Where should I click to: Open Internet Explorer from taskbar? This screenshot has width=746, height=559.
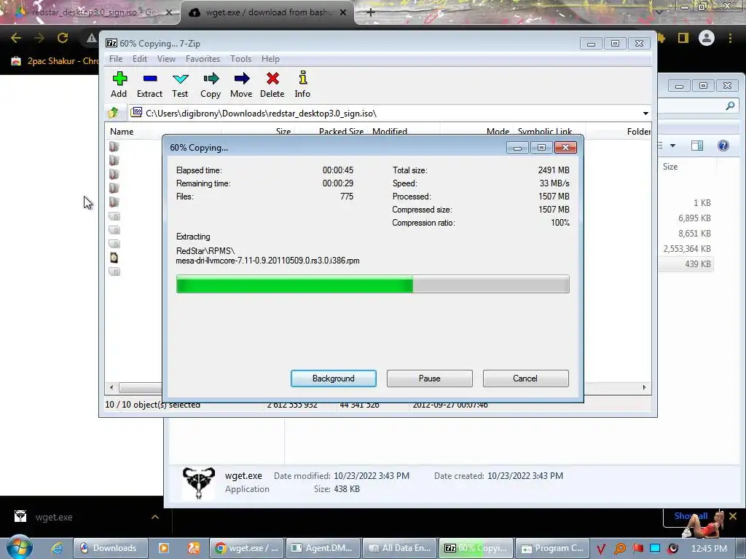tap(56, 548)
